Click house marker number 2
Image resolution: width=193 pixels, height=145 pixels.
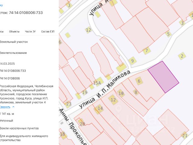point(182,56)
